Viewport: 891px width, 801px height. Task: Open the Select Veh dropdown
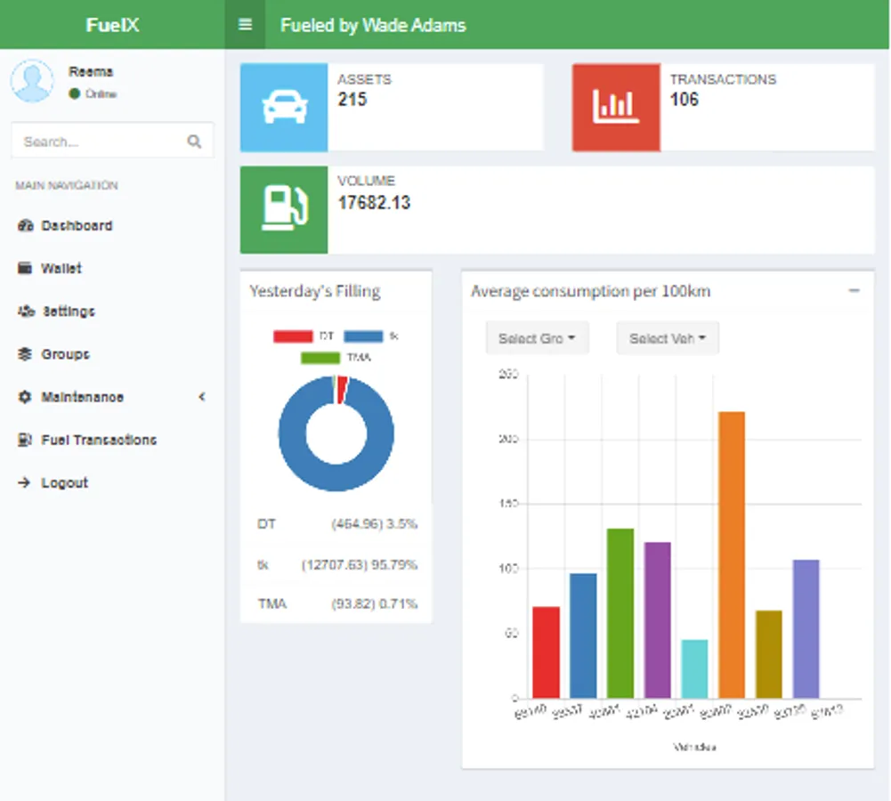(668, 338)
